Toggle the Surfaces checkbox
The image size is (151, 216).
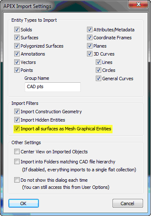(17, 38)
